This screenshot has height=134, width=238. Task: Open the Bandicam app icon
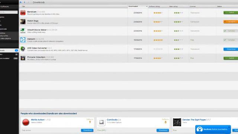point(23,13)
